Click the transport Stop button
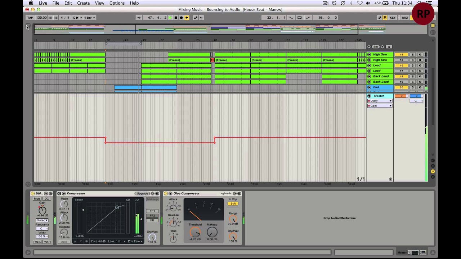The image size is (461, 259). point(176,18)
